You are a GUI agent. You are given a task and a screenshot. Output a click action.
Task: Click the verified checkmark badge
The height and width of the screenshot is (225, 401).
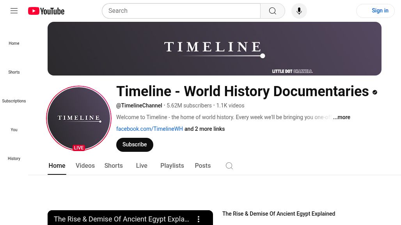(375, 92)
